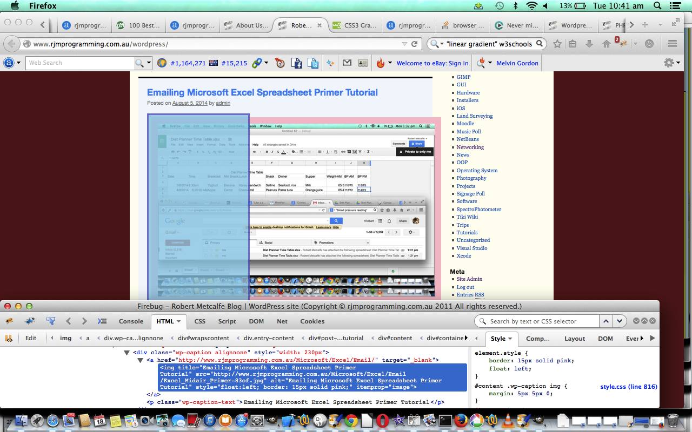Open the Firefox hamburger menu
The width and height of the screenshot is (692, 432).
click(x=673, y=44)
